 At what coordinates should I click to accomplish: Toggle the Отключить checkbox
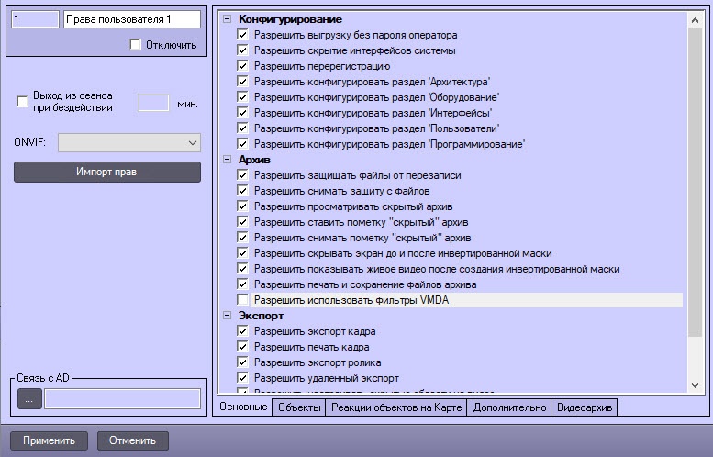[135, 45]
